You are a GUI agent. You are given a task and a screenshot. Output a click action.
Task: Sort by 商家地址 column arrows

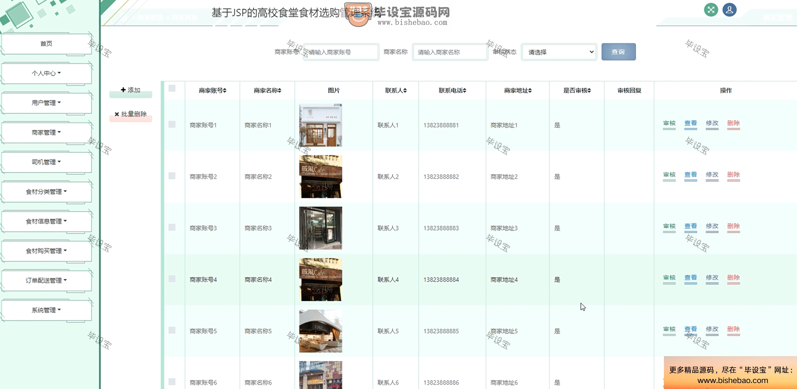[x=530, y=90]
